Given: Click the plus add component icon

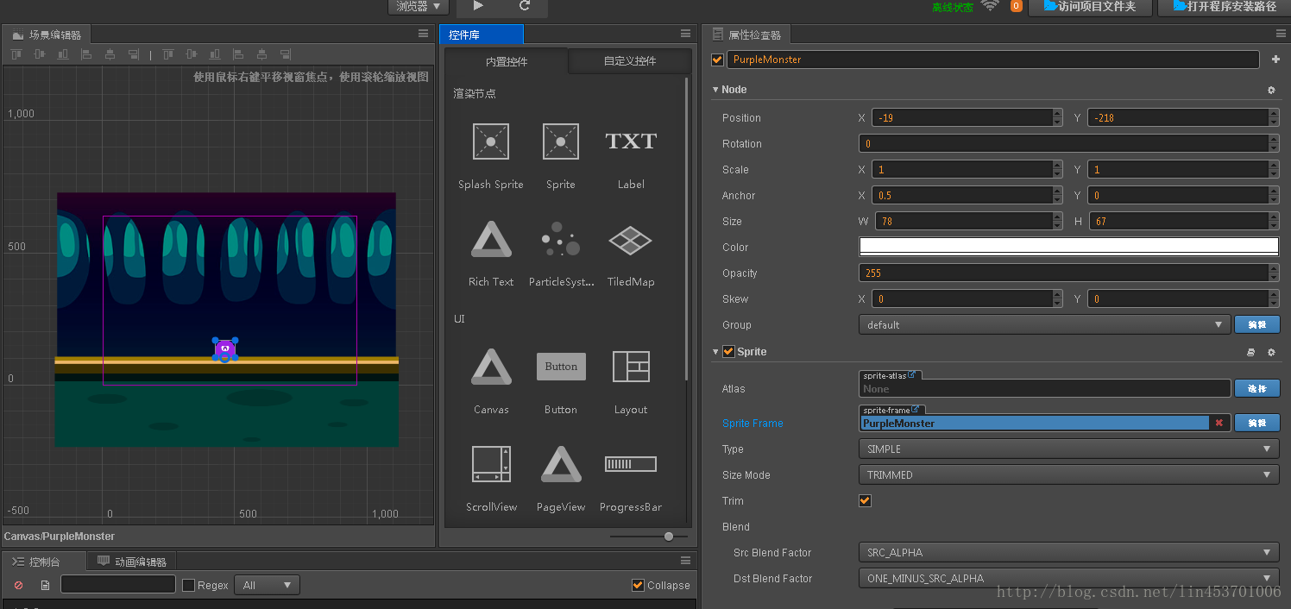Looking at the screenshot, I should 1275,60.
